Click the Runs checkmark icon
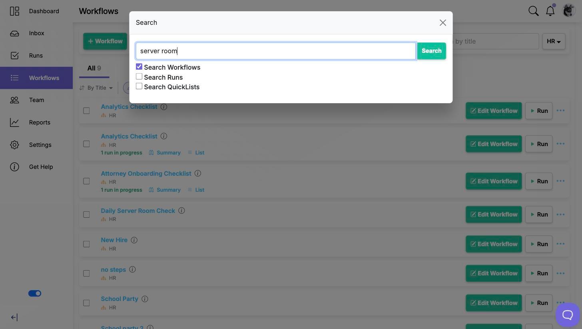582x329 pixels. tap(14, 56)
